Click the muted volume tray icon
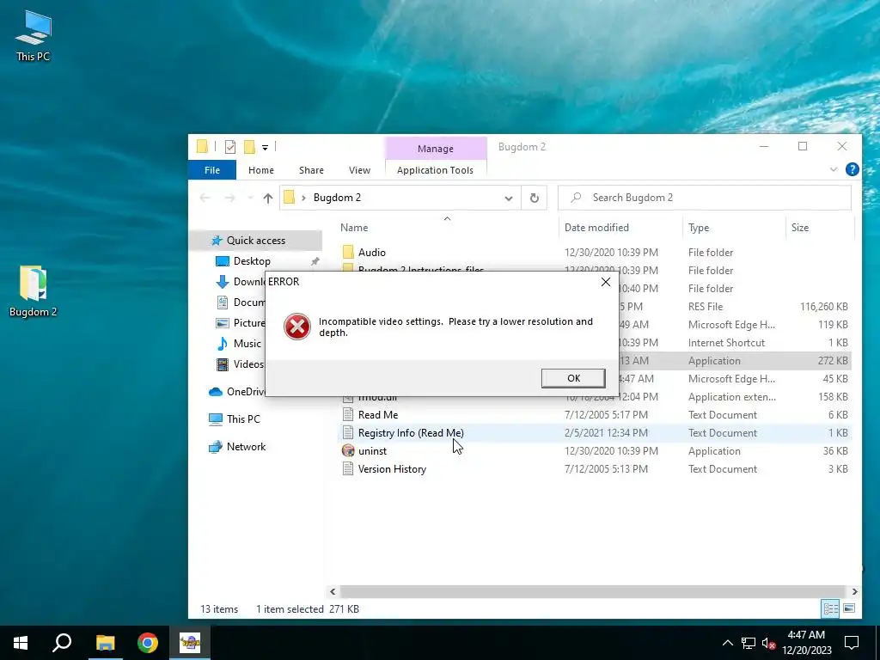880x660 pixels. [768, 643]
